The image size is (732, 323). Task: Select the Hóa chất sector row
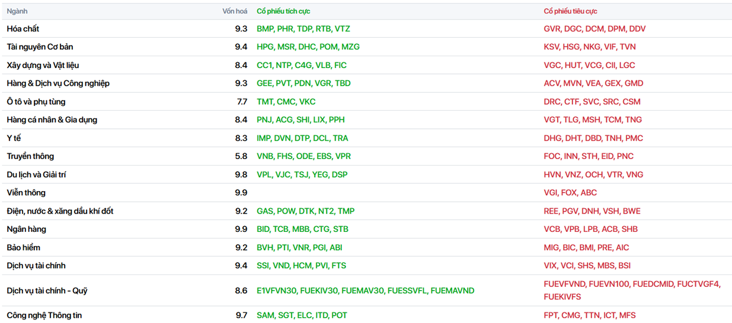point(23,29)
